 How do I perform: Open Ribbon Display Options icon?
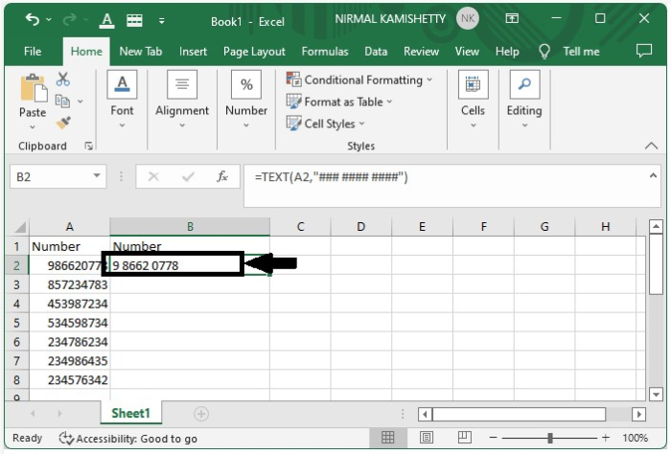(512, 18)
